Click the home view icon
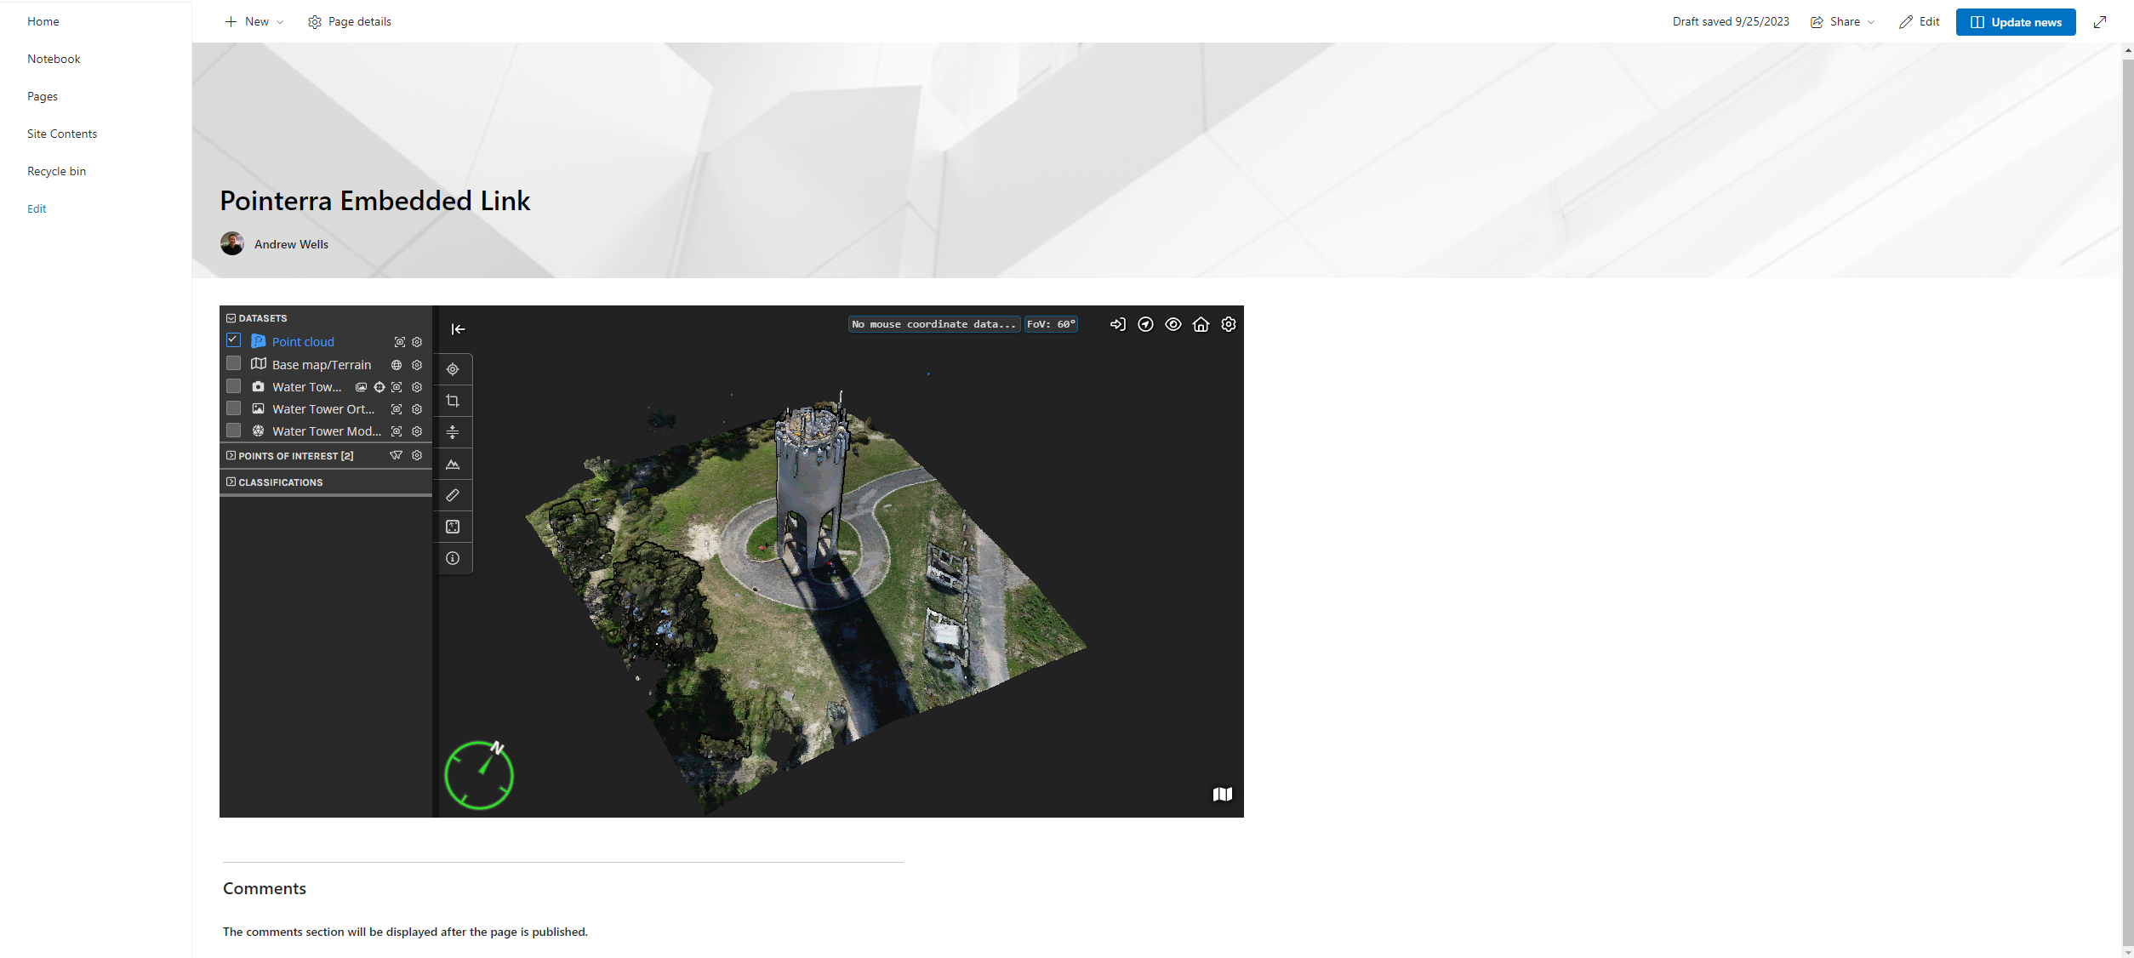This screenshot has height=958, width=2134. coord(1201,324)
